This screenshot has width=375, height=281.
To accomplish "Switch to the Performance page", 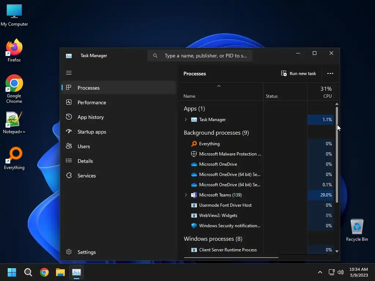I will coord(119,102).
